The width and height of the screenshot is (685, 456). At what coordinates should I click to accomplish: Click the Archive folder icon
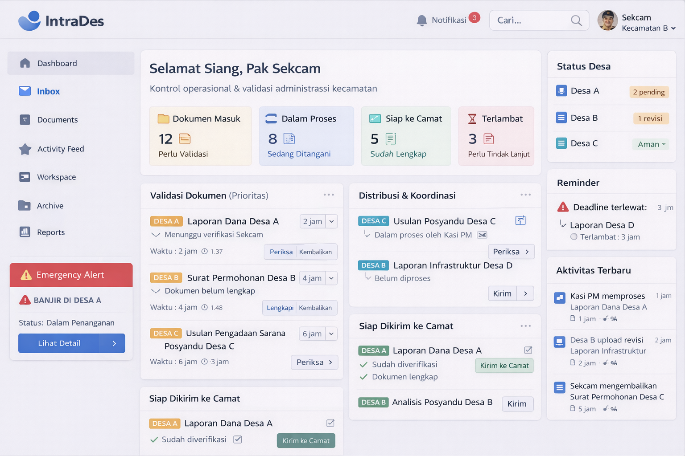click(x=25, y=206)
